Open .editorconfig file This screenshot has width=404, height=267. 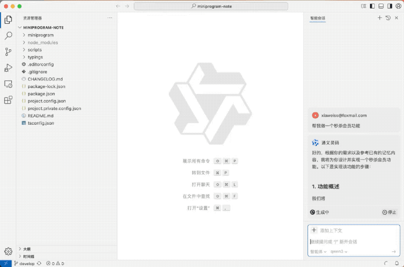[41, 64]
